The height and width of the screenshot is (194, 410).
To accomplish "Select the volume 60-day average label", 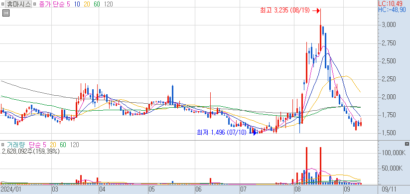I will coord(63,145).
